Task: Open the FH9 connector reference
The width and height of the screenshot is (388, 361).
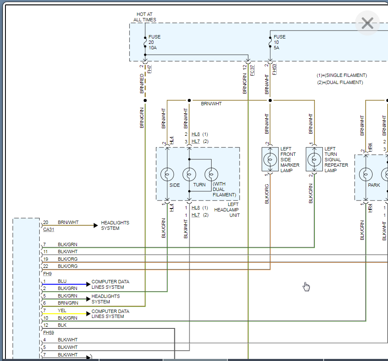Action: pos(47,274)
